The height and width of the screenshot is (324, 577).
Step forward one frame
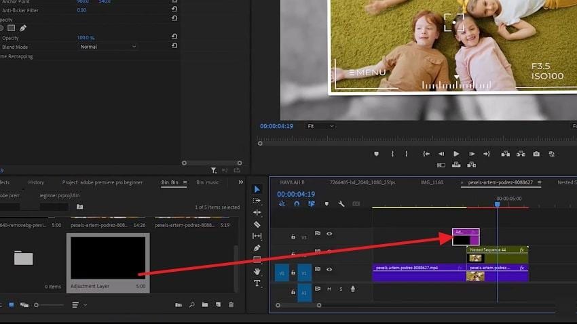(x=472, y=154)
